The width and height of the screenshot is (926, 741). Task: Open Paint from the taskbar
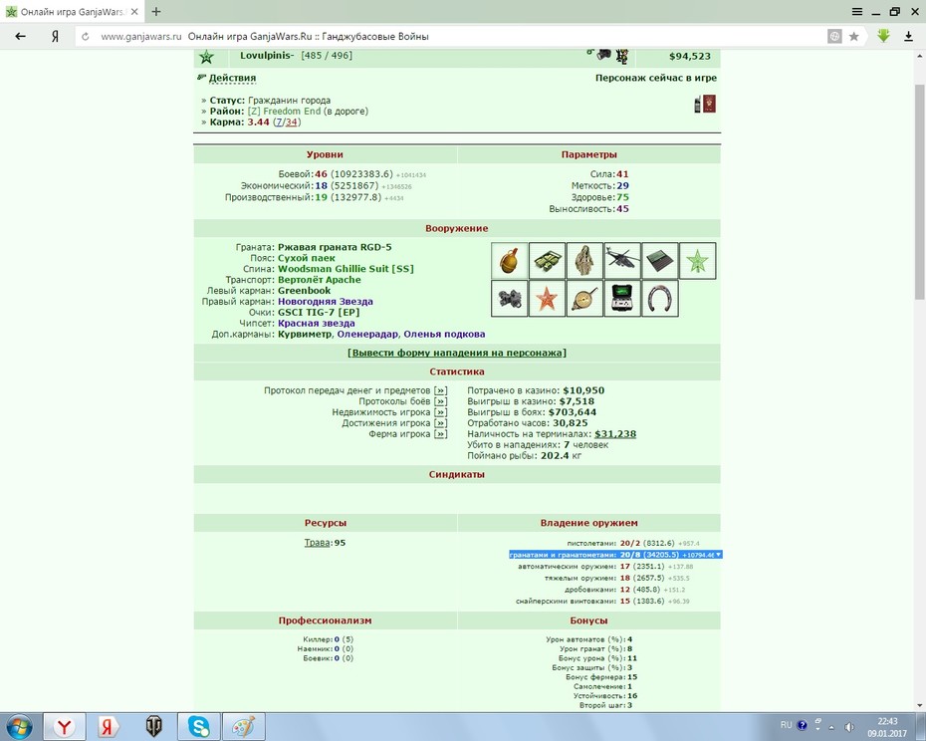pos(243,727)
